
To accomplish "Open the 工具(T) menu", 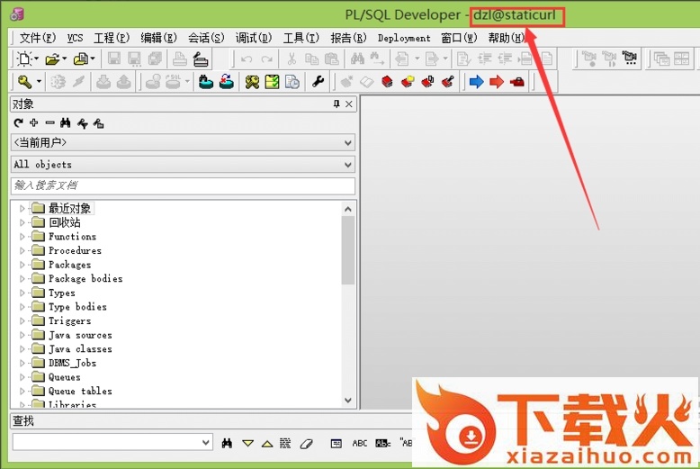I will pyautogui.click(x=301, y=38).
